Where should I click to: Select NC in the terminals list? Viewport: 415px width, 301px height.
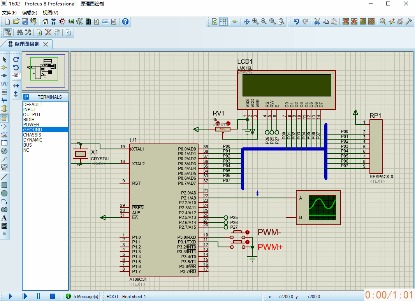[x=45, y=150]
